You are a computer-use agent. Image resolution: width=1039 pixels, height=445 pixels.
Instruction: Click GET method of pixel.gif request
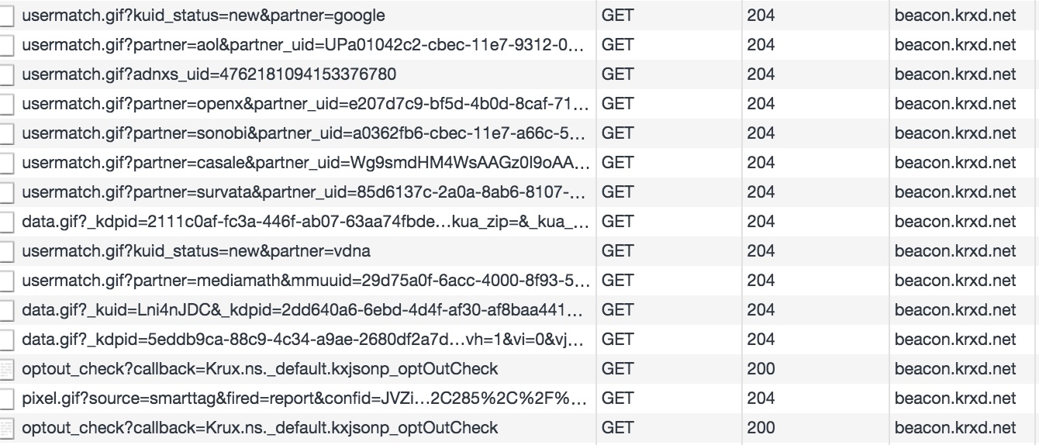(x=618, y=398)
